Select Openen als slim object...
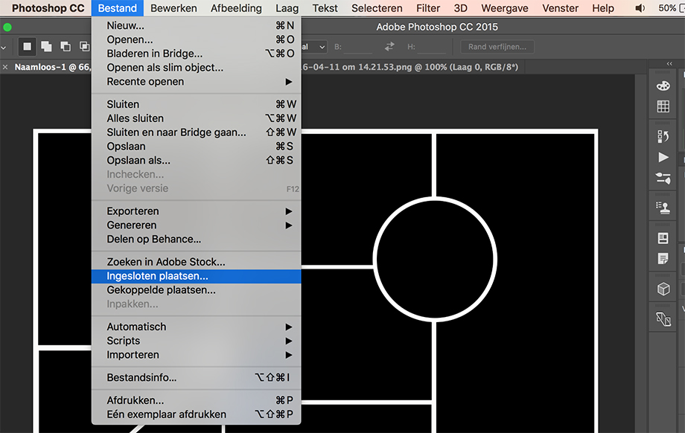685x433 pixels. point(196,68)
